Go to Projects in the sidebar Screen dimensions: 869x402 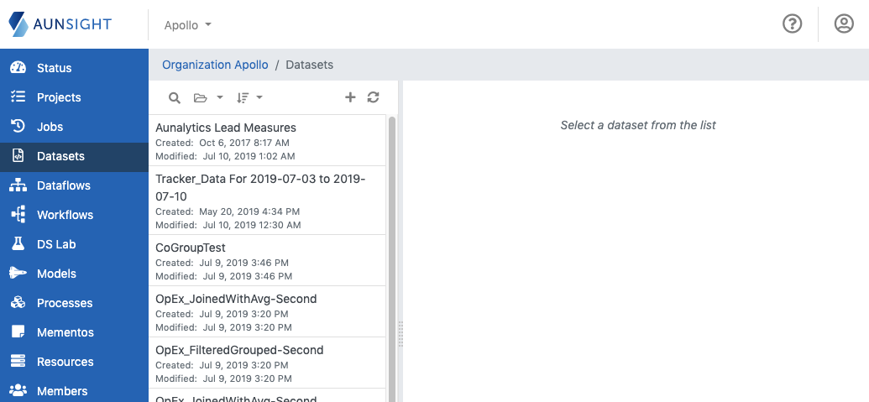[x=59, y=97]
